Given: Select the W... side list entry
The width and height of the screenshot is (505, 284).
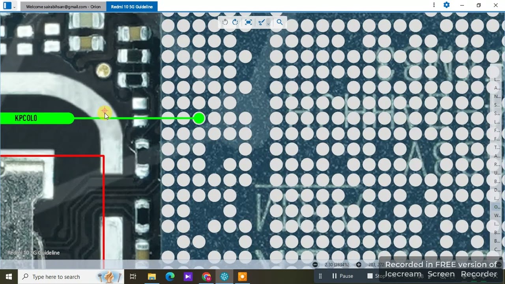Looking at the screenshot, I should click(x=496, y=215).
